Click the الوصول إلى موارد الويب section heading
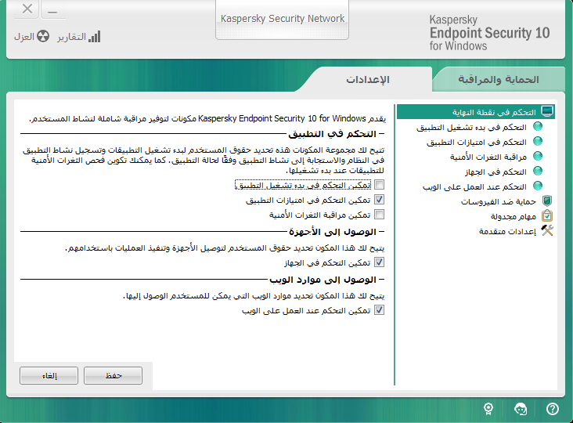Viewport: 573px width, 423px height. coord(323,280)
